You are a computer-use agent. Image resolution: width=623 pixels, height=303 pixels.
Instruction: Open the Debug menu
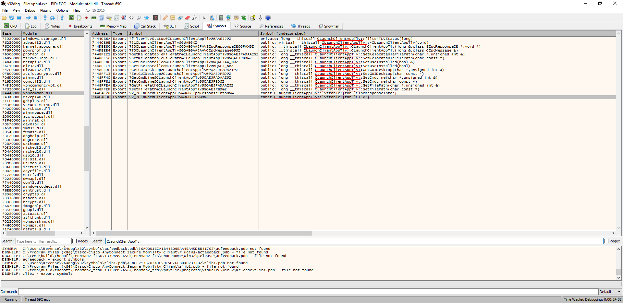tap(30, 10)
